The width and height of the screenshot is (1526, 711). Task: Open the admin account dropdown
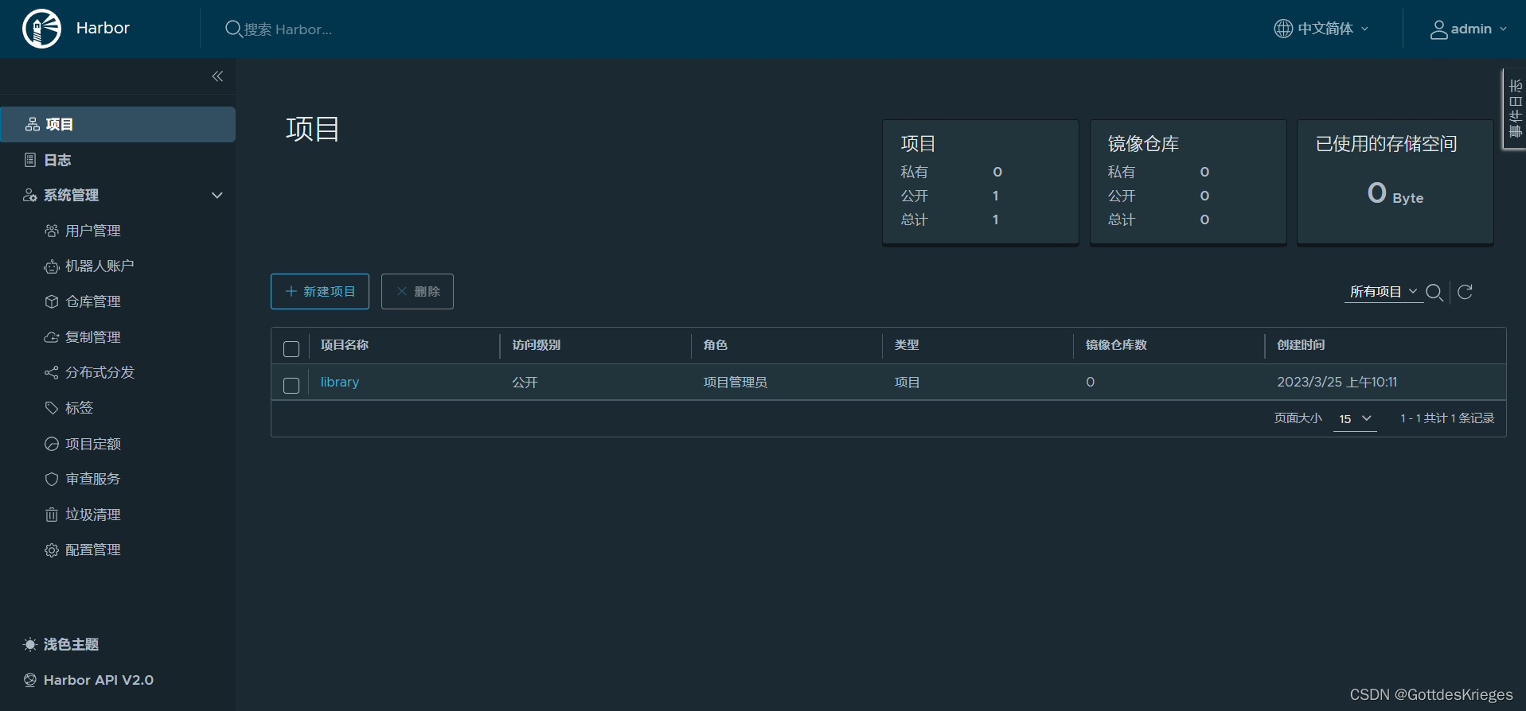[x=1469, y=29]
